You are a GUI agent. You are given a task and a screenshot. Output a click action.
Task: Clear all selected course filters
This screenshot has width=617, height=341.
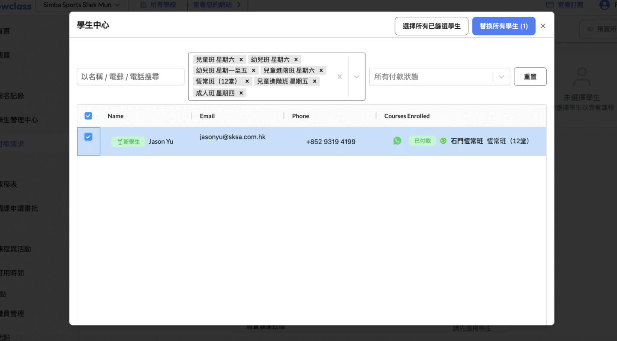coord(339,77)
